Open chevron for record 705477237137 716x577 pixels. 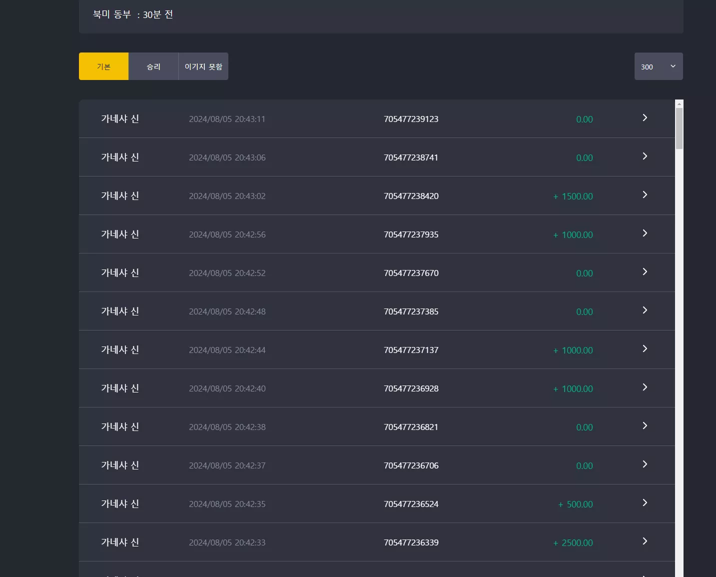tap(645, 349)
